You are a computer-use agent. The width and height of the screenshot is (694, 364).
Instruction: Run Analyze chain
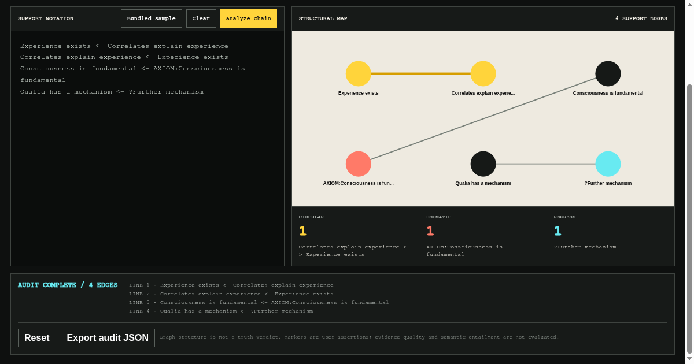point(249,18)
